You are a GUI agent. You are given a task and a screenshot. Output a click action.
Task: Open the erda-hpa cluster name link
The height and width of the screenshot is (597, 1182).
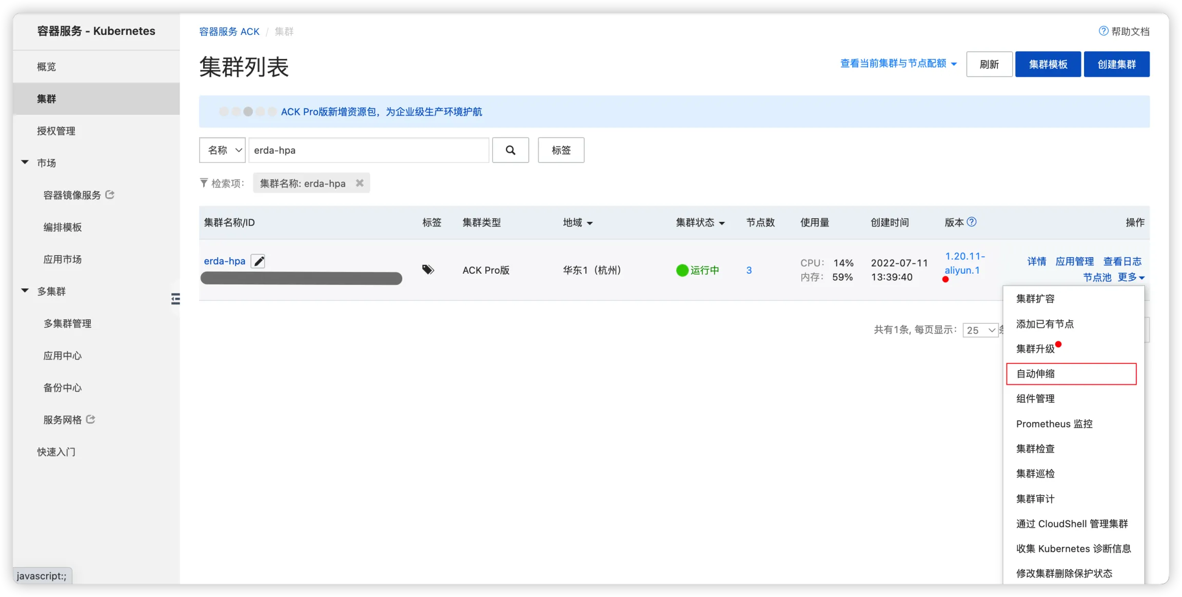pos(225,261)
